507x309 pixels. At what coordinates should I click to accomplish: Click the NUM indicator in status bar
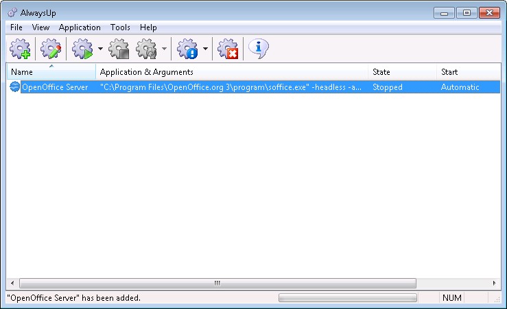[x=451, y=298]
